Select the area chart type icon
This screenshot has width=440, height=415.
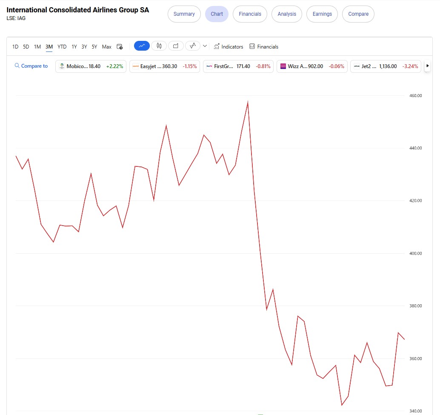click(176, 46)
